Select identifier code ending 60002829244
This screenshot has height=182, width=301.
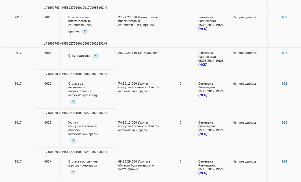(76, 74)
